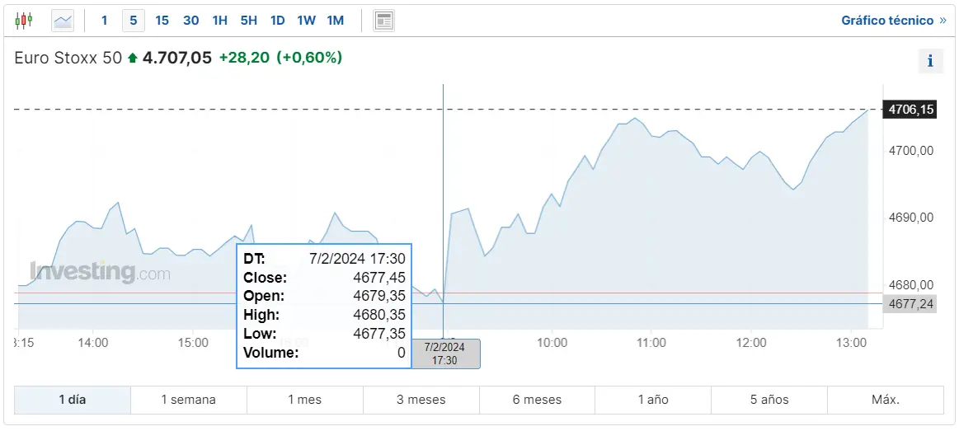959x431 pixels.
Task: Click the 7/2/2024 17:30 time marker
Action: pos(445,354)
